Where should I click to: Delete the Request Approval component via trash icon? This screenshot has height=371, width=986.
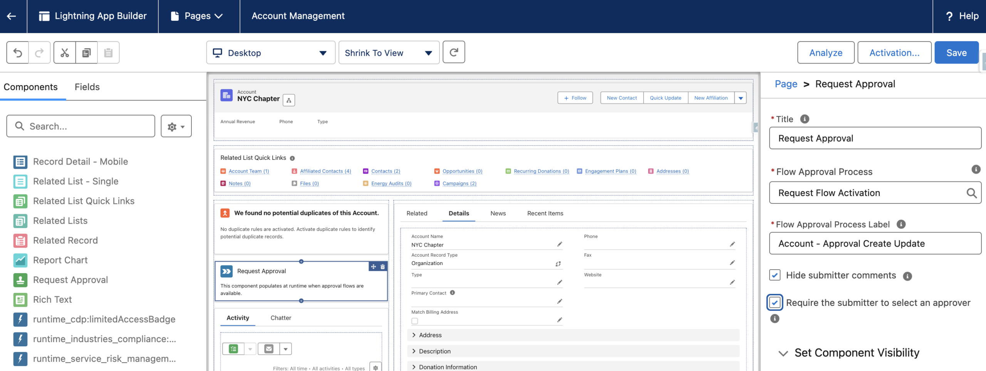[x=382, y=267]
